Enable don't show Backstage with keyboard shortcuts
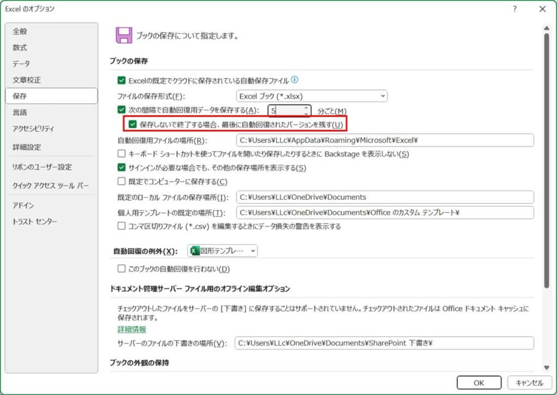Screen dimensions: 557x395 [121, 154]
